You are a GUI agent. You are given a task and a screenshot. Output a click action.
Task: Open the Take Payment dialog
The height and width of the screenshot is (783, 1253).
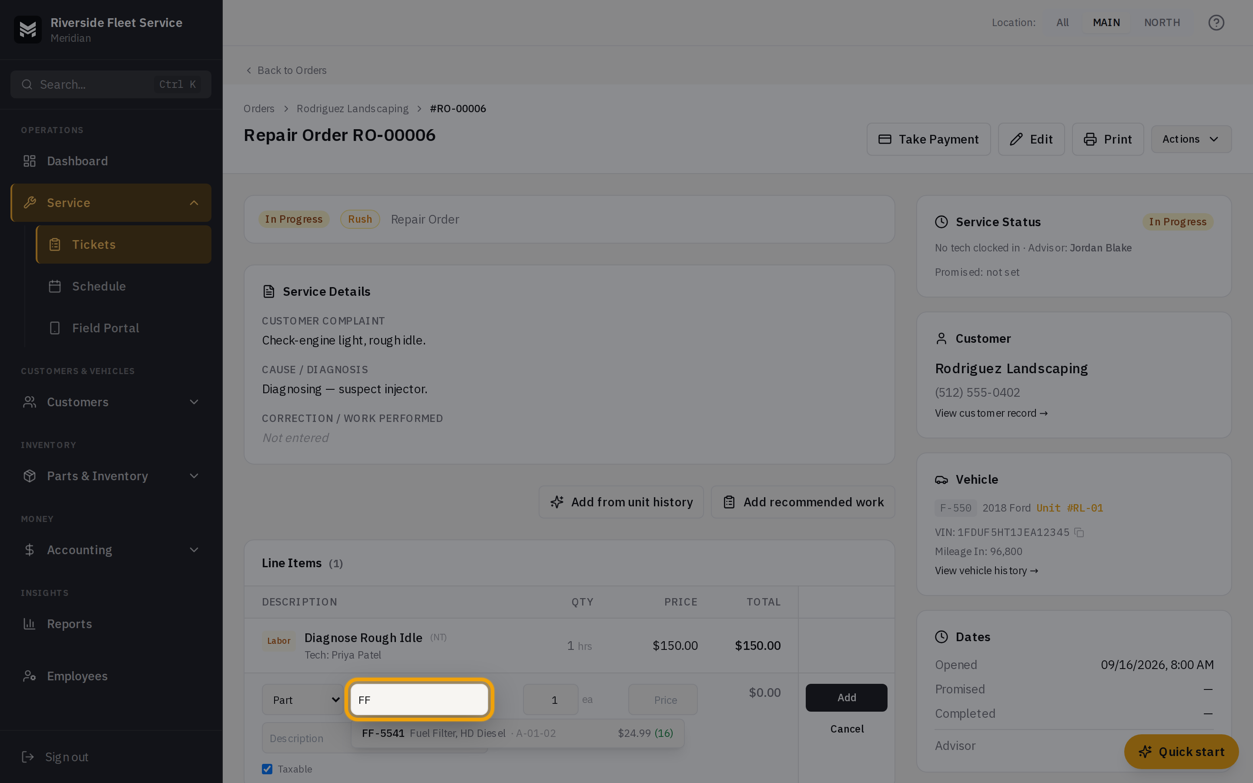(x=928, y=139)
